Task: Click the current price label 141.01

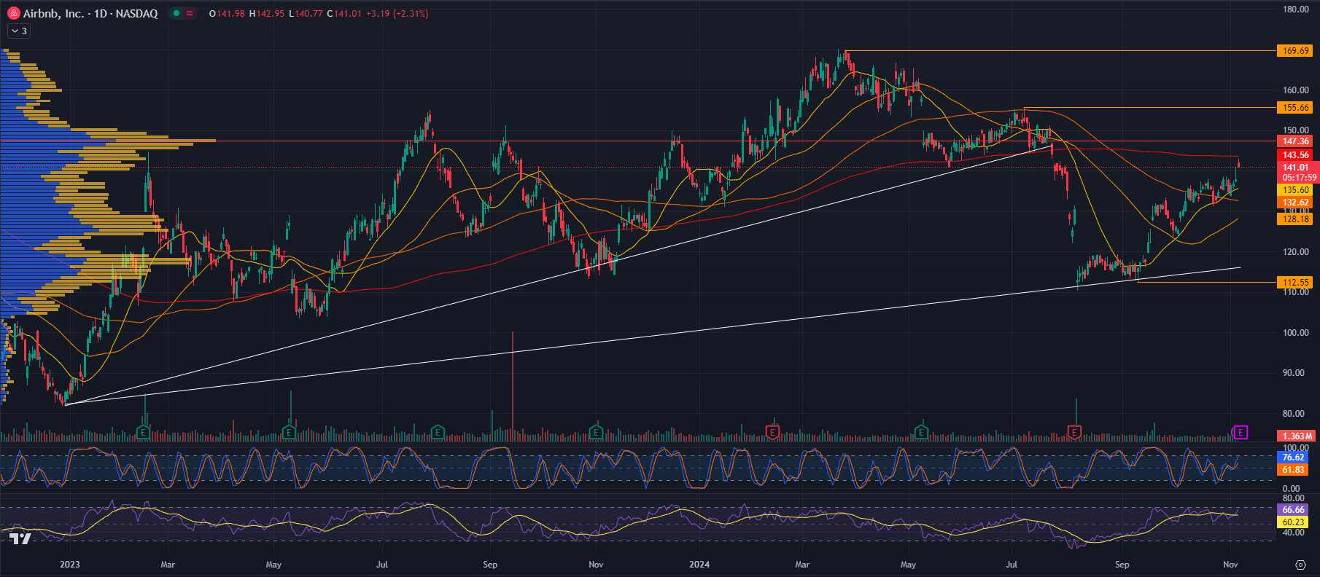Action: click(1295, 168)
